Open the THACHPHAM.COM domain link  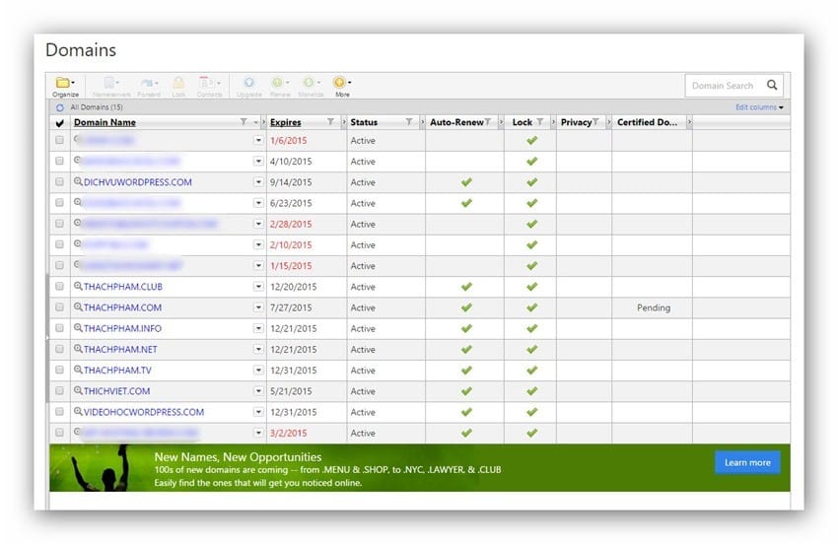122,307
